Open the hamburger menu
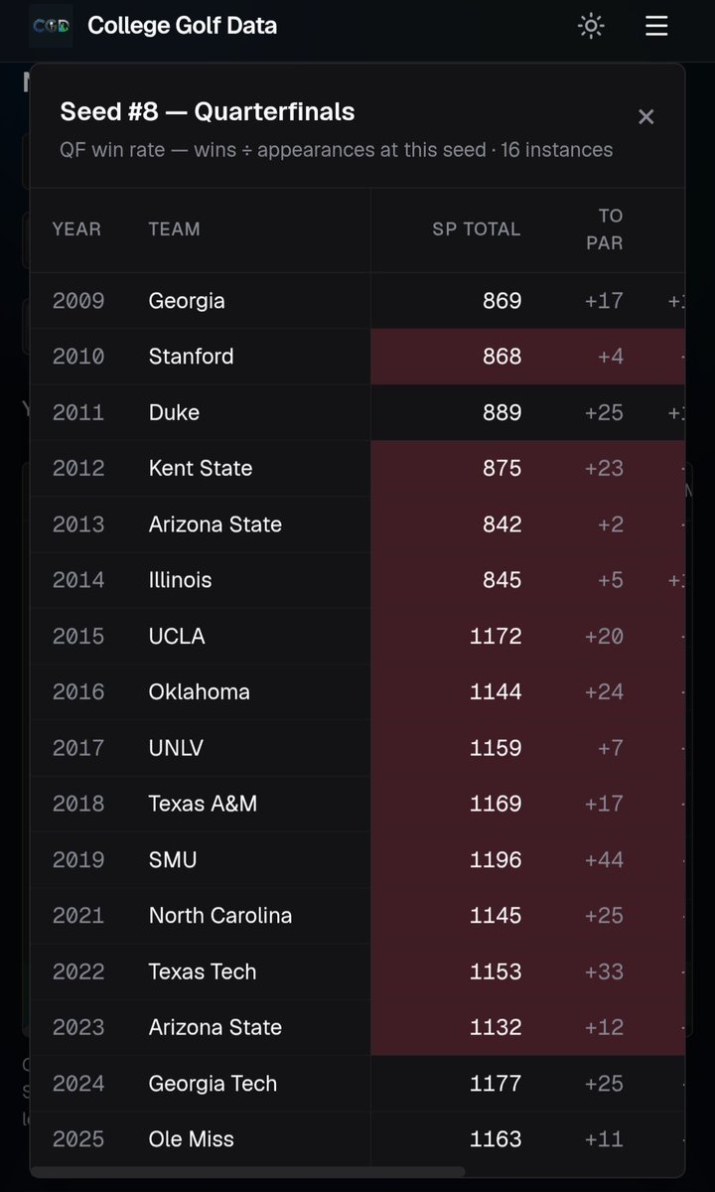 pos(656,26)
